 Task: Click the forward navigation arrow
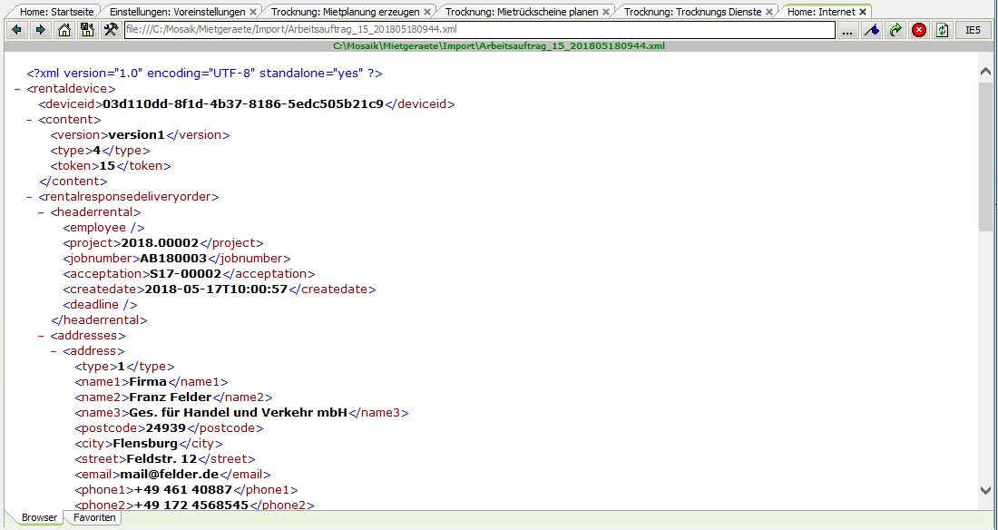click(x=40, y=30)
